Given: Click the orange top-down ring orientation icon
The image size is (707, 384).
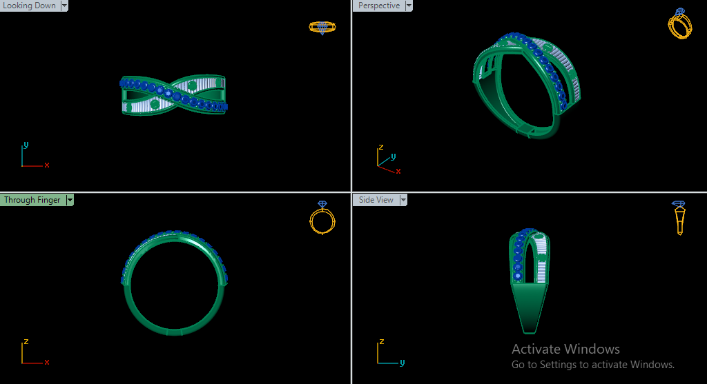Looking at the screenshot, I should (x=322, y=28).
